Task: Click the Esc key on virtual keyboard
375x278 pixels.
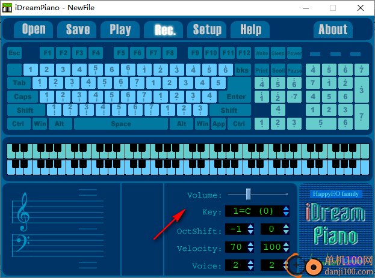Action: click(14, 53)
